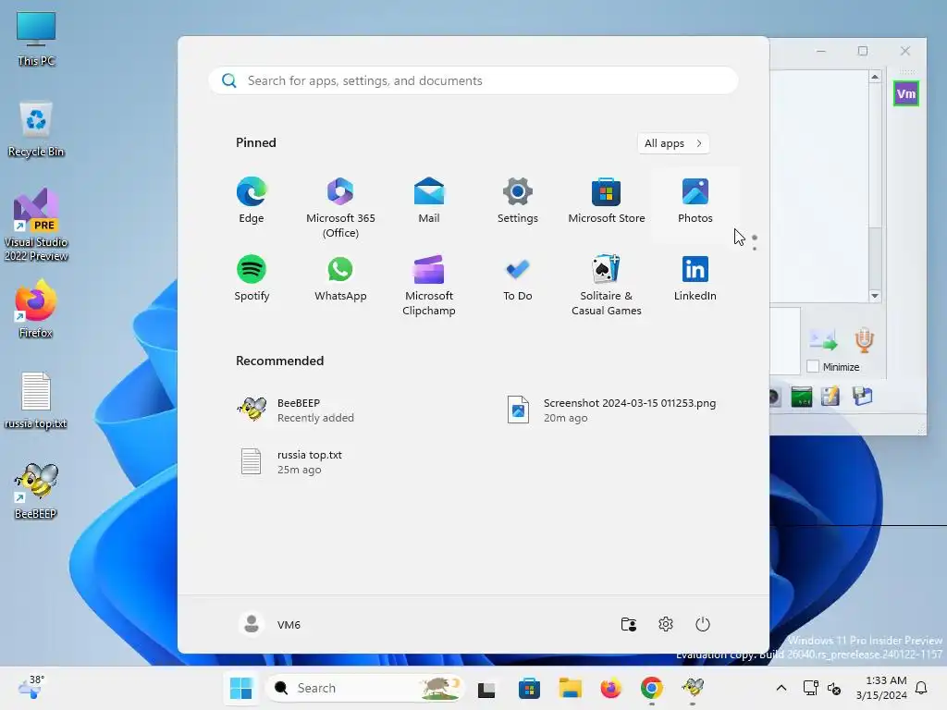
Task: Open recommended BeeBEEP app
Action: point(296,410)
